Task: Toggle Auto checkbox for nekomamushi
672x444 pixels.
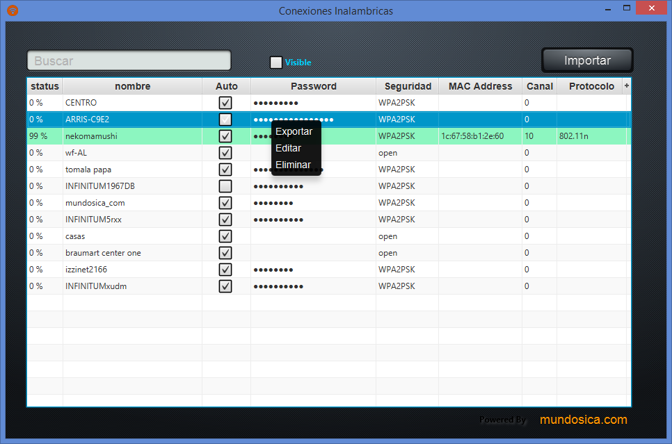Action: [225, 136]
